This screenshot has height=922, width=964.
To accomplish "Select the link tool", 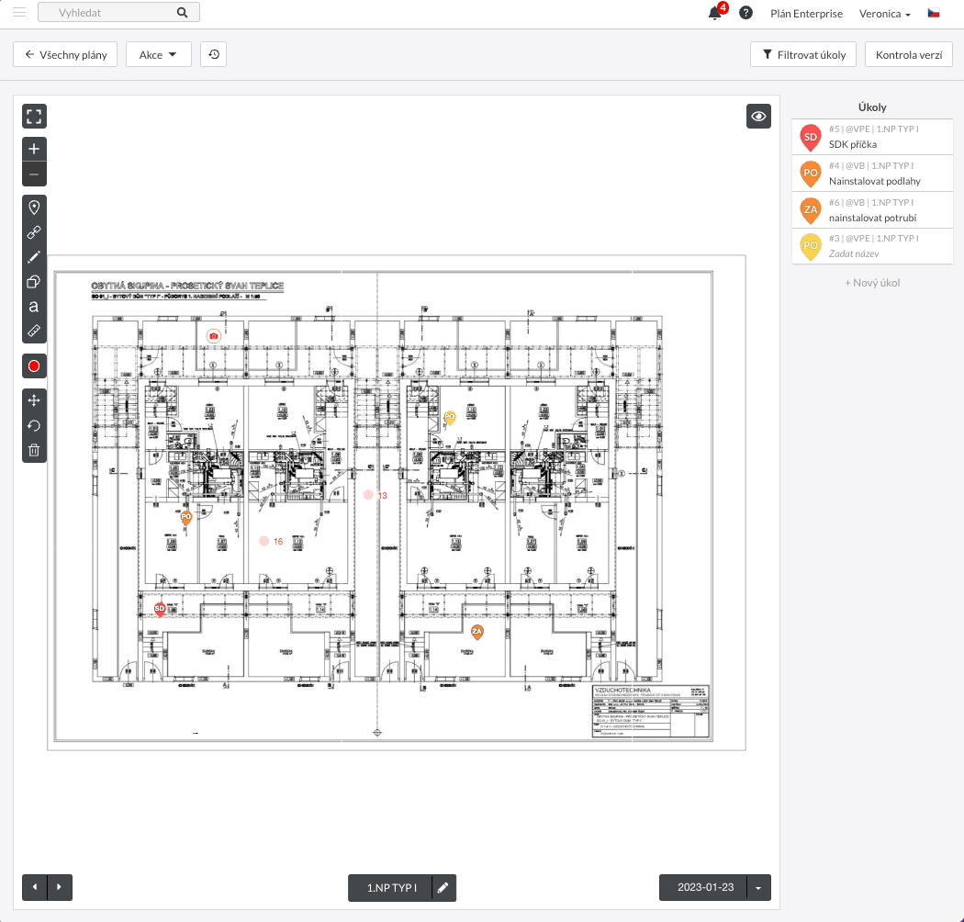I will click(34, 232).
